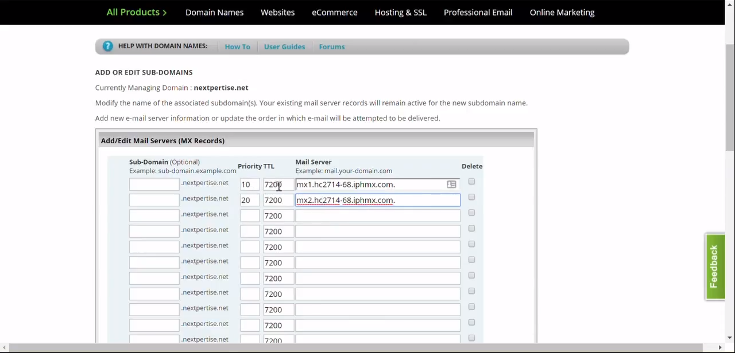The image size is (735, 353).
Task: Click the sub-domain field in the mx2 row
Action: click(154, 200)
